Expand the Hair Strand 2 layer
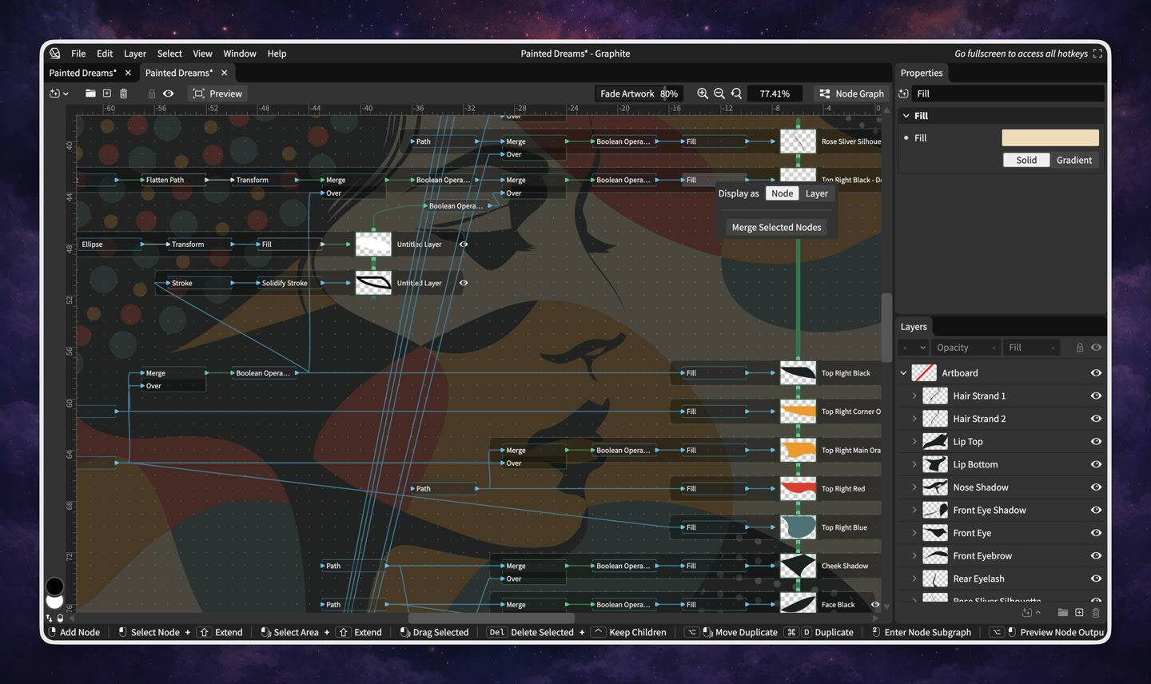 (914, 419)
